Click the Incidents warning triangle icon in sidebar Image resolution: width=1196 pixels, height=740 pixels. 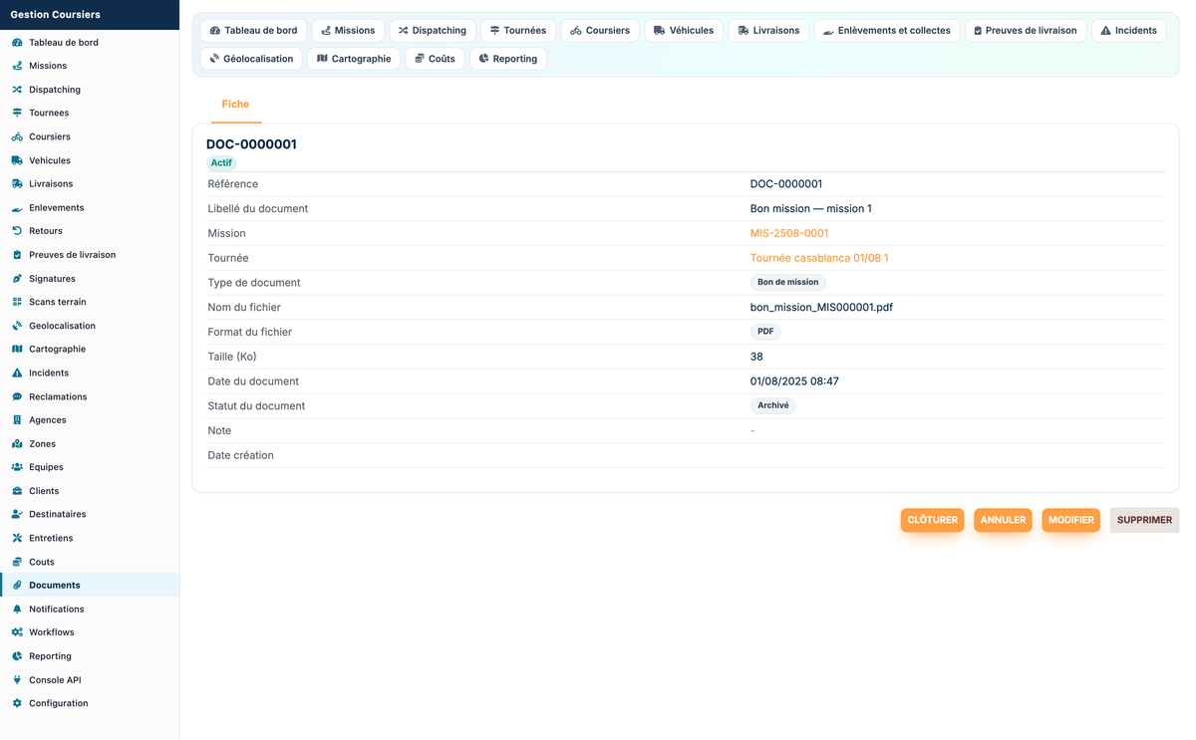pos(17,372)
